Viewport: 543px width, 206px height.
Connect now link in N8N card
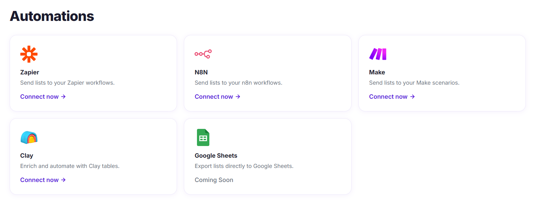click(x=217, y=97)
